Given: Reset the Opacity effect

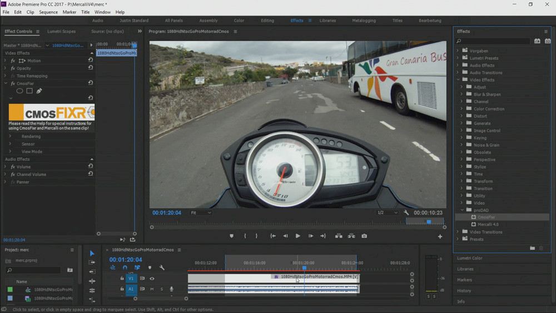Looking at the screenshot, I should (91, 68).
